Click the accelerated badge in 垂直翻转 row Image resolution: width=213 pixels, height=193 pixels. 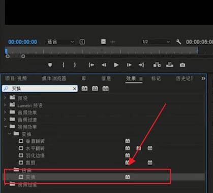pos(128,141)
